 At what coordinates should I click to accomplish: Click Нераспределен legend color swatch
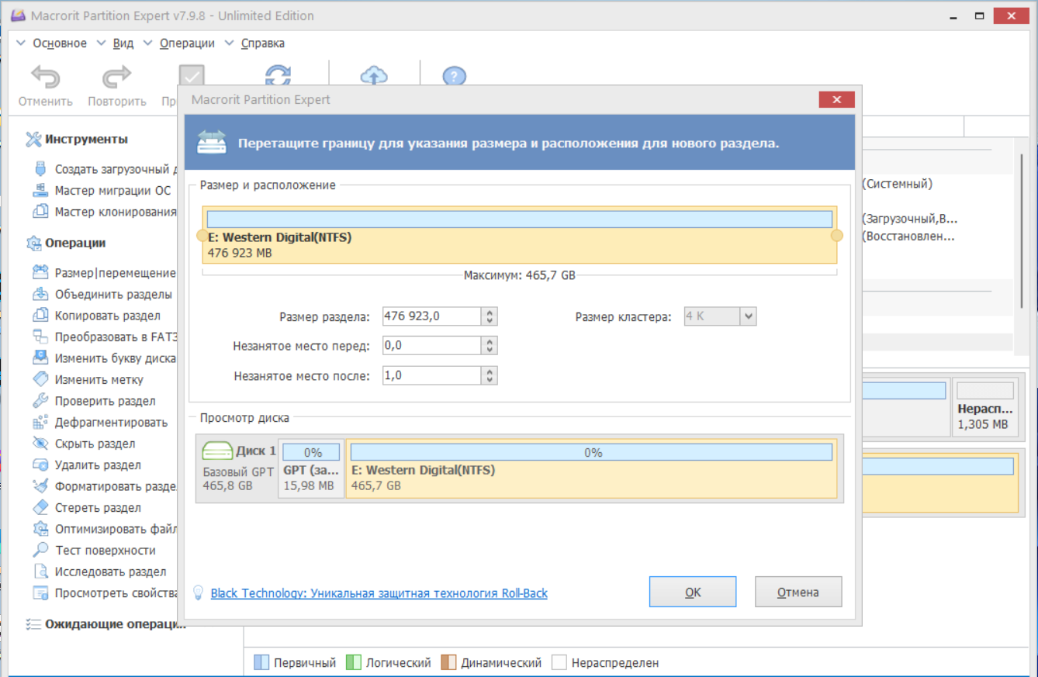[559, 663]
